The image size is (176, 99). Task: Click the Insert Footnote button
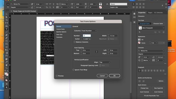click(x=144, y=92)
